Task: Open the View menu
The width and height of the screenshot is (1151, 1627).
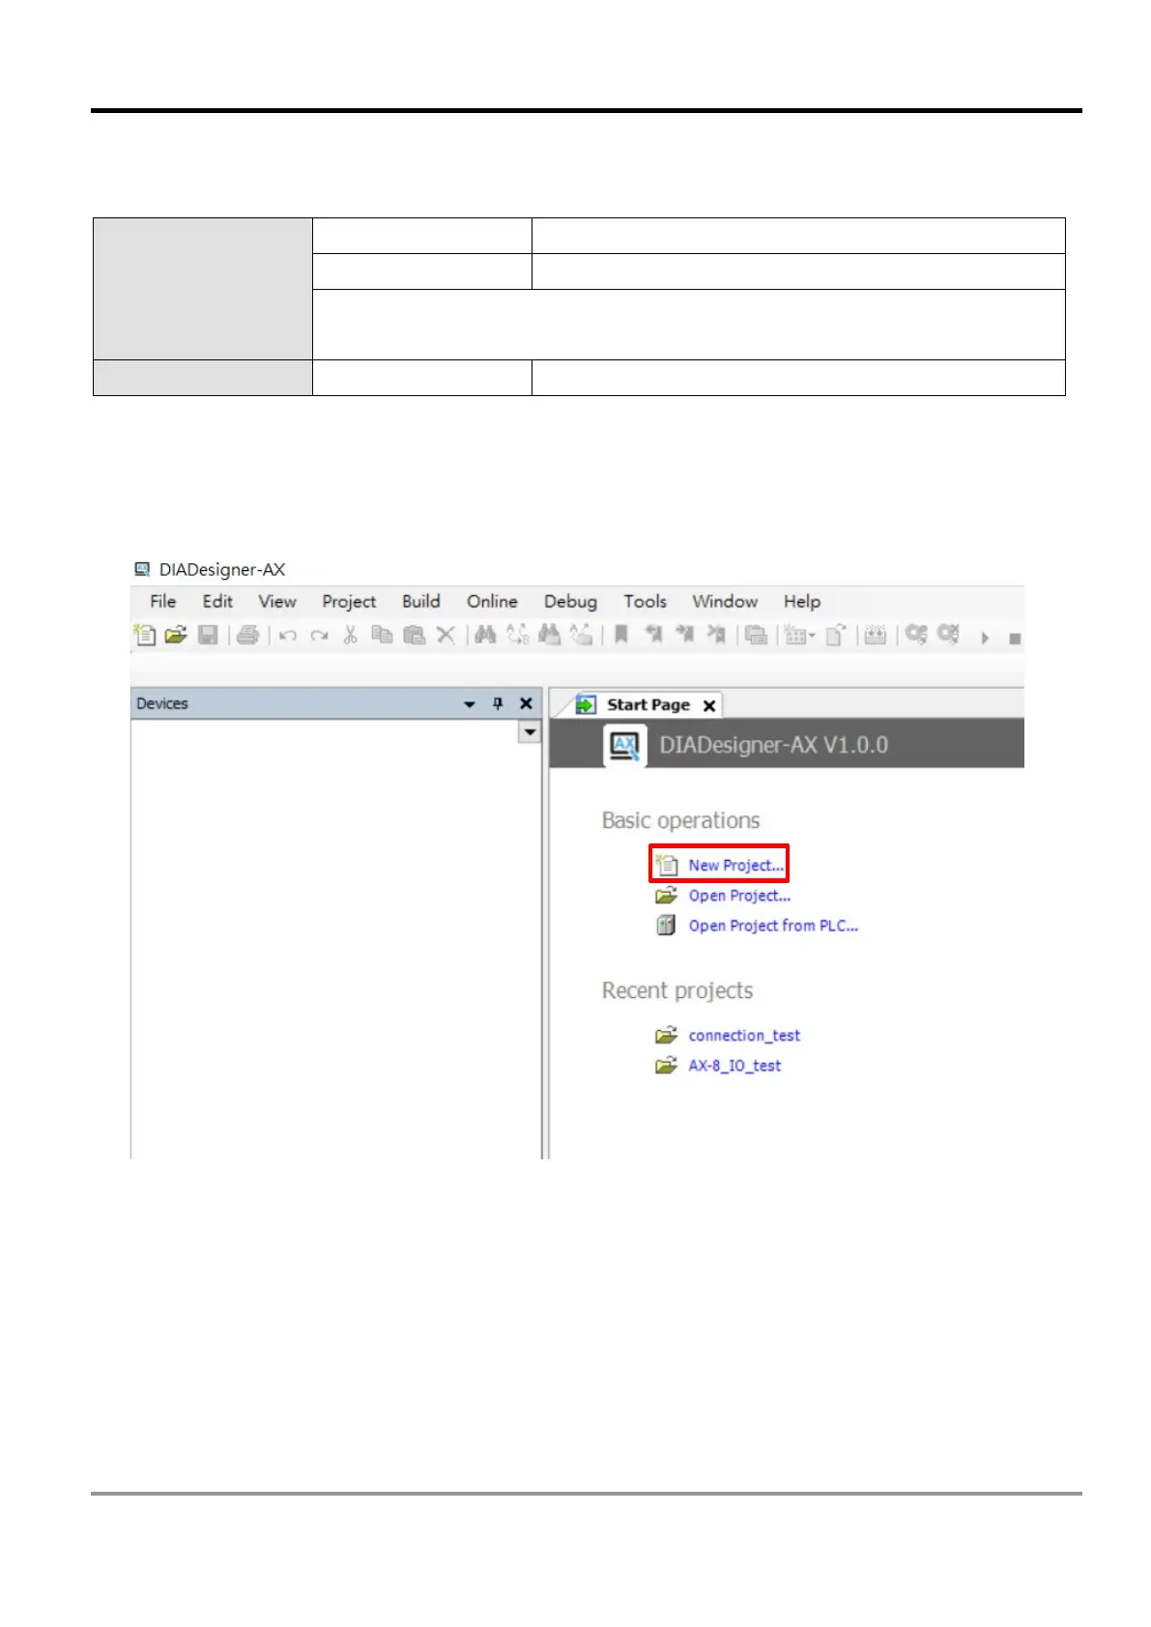Action: point(277,601)
